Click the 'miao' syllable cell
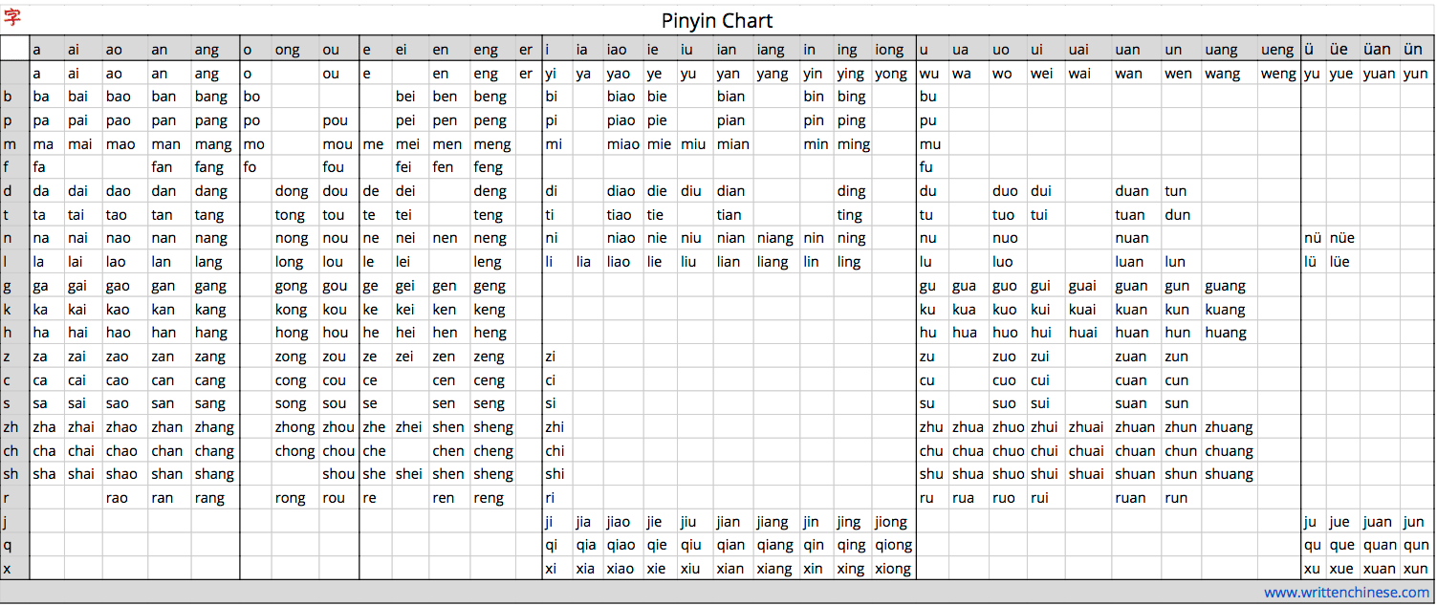The width and height of the screenshot is (1437, 606). point(622,144)
